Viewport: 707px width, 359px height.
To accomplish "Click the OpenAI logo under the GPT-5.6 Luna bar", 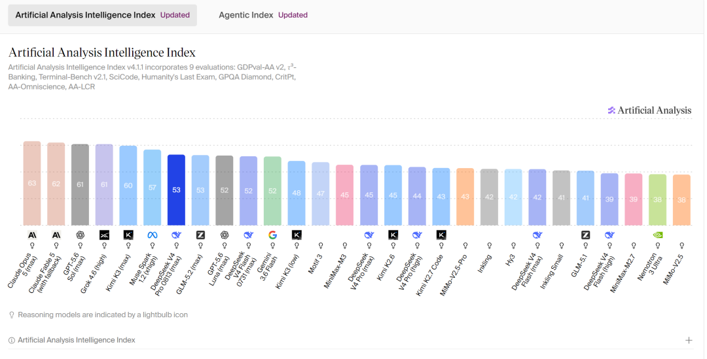I will coord(225,235).
